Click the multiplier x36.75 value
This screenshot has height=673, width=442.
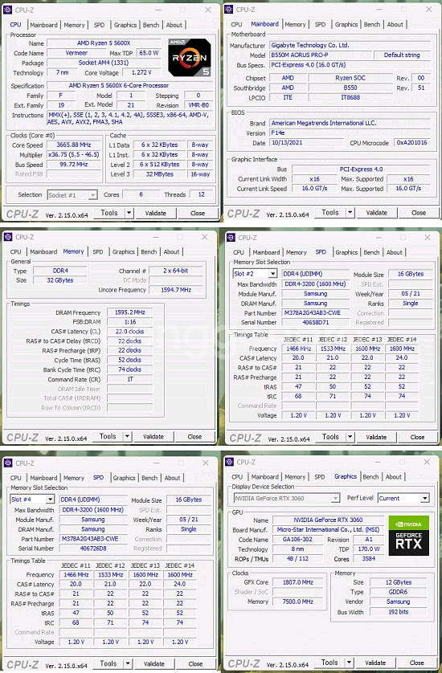(74, 155)
